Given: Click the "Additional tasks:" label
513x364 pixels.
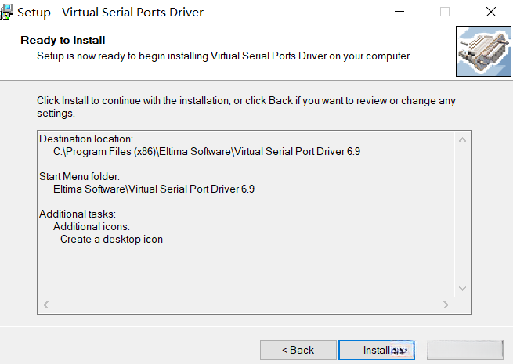Looking at the screenshot, I should coord(78,214).
